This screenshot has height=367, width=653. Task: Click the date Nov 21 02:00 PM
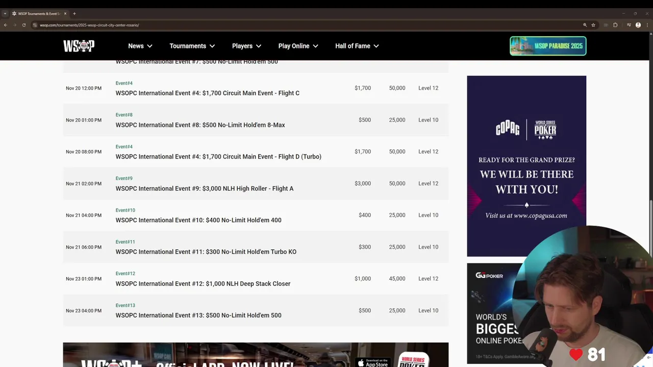point(84,183)
